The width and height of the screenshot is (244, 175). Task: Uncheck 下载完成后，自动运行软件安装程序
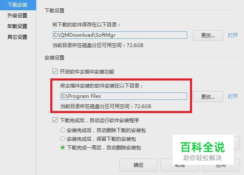pyautogui.click(x=55, y=120)
